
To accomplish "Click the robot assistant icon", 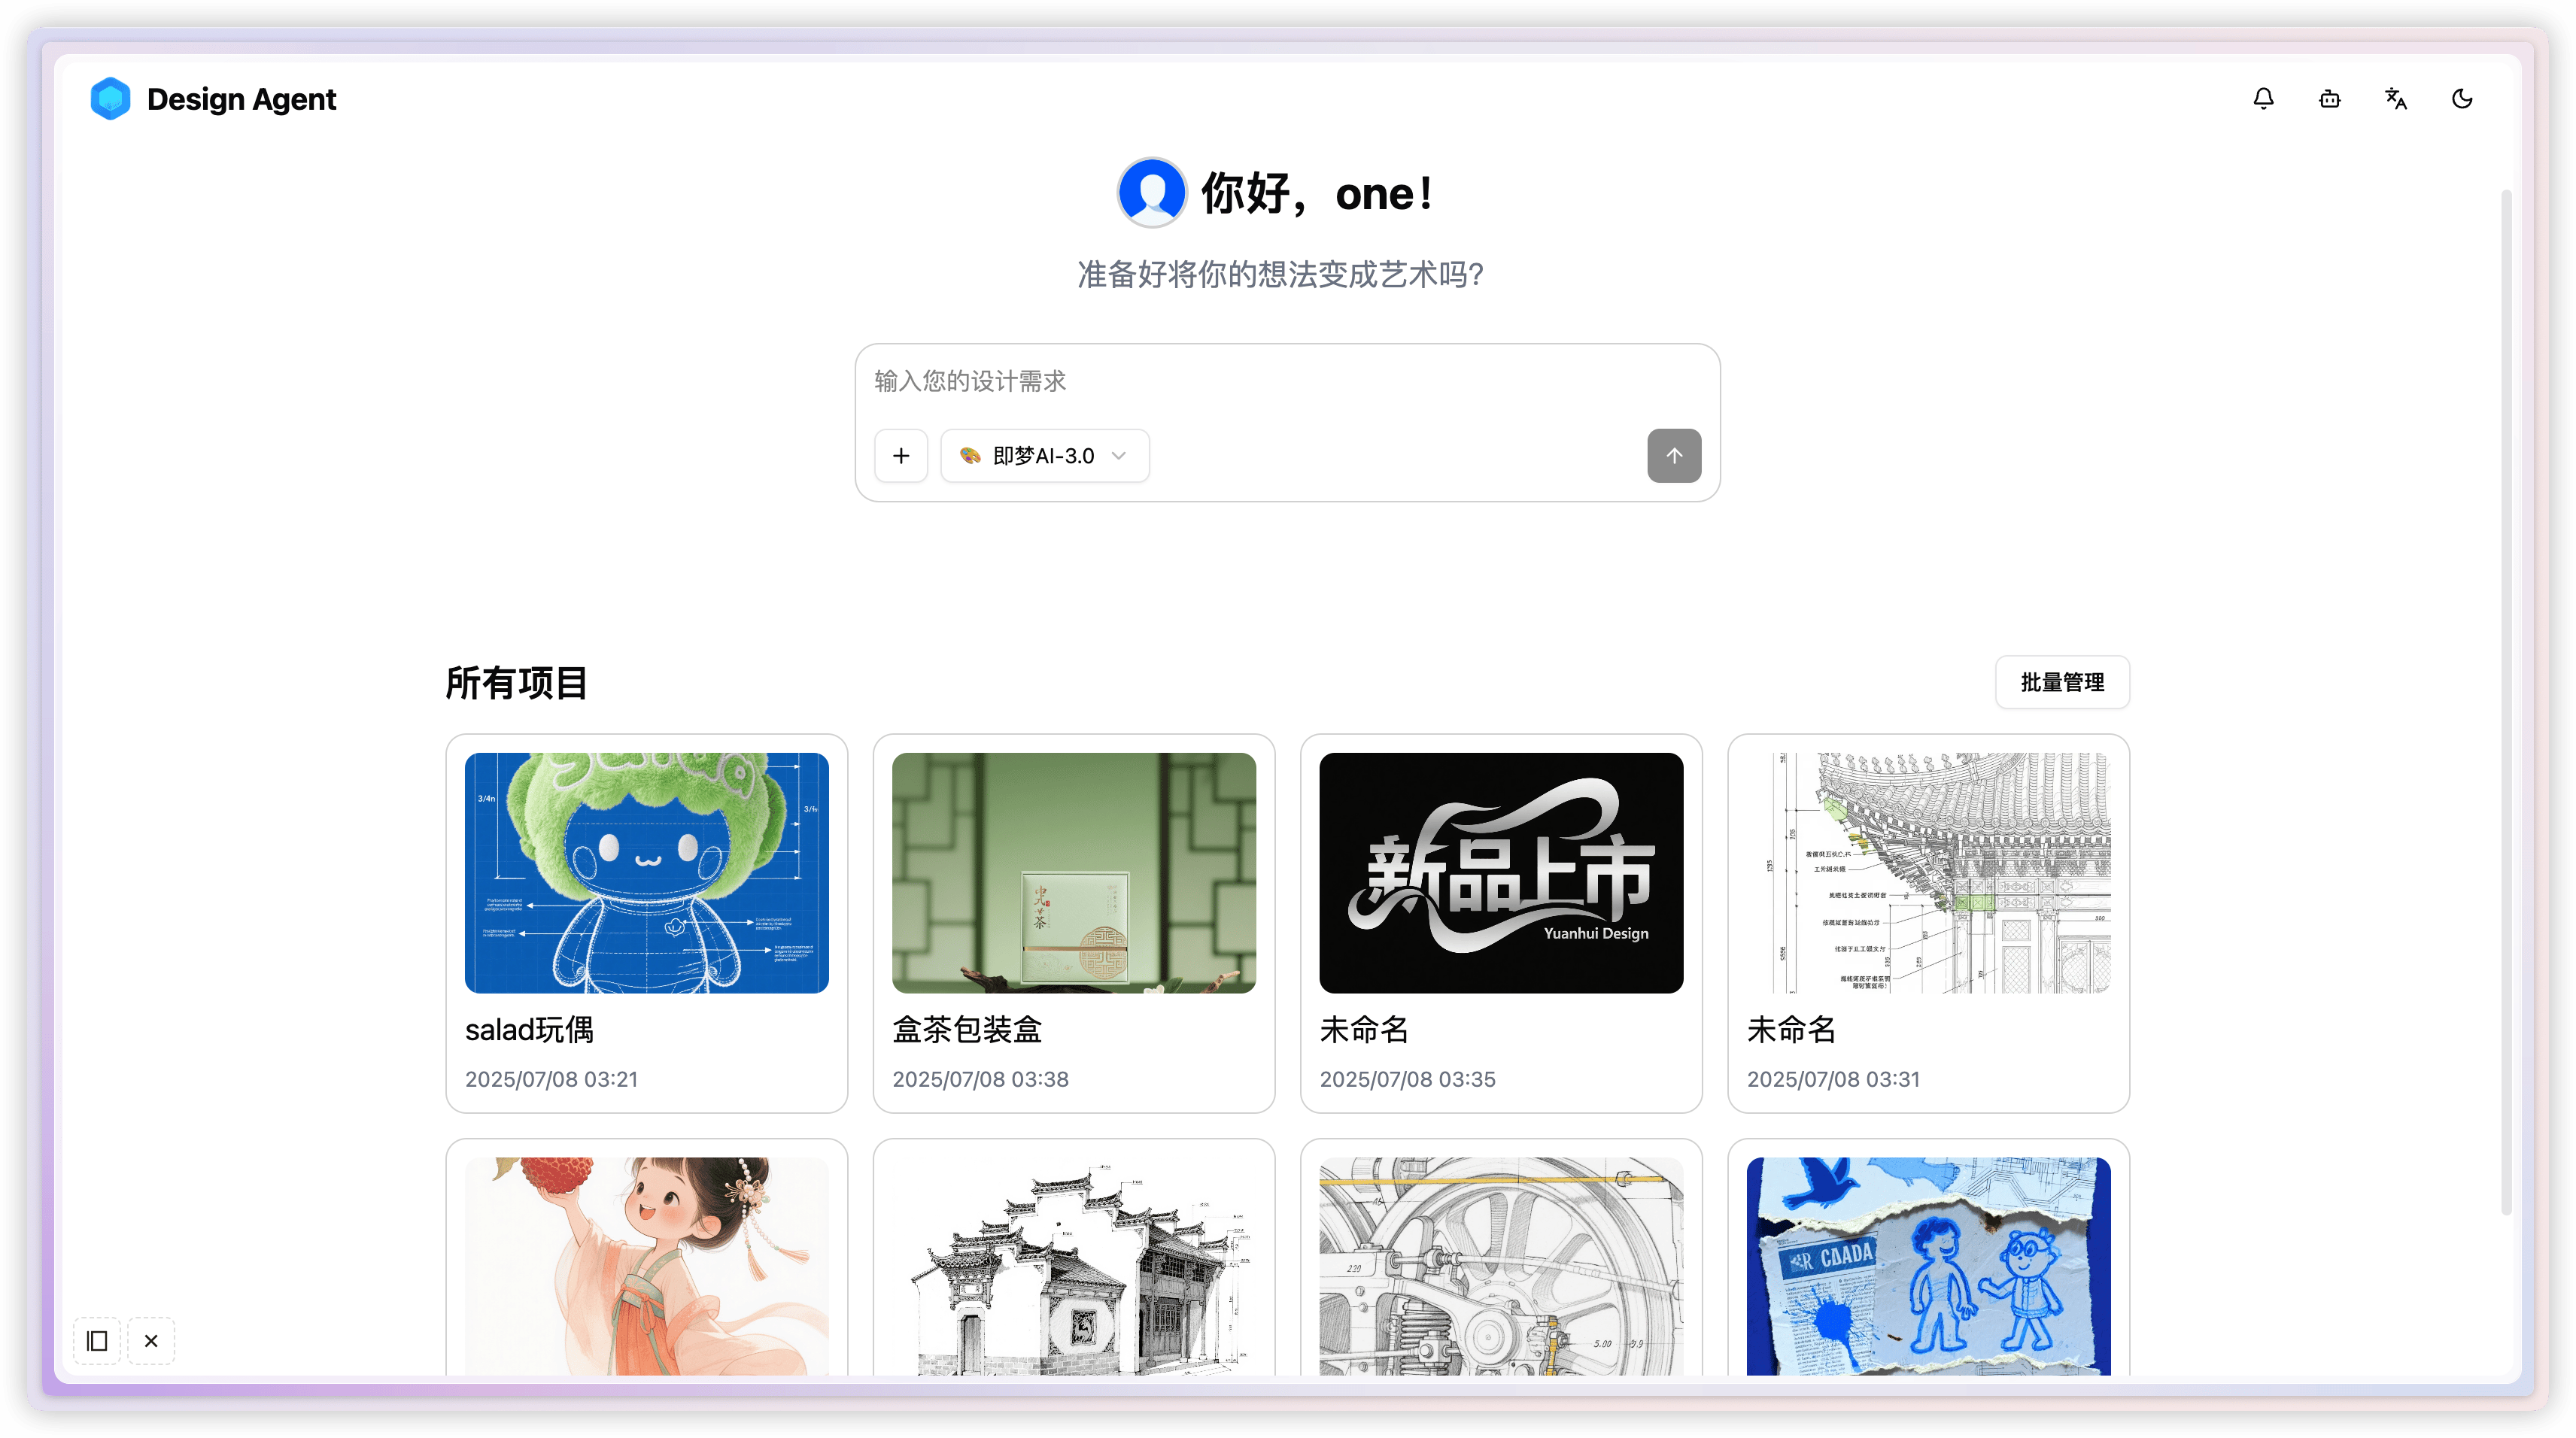I will click(x=2329, y=98).
